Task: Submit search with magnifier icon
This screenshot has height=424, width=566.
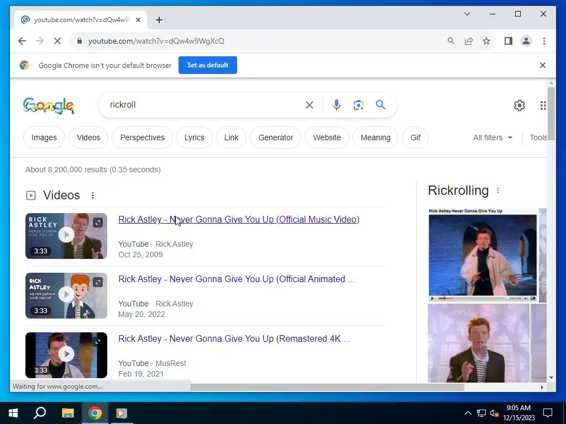Action: coord(380,105)
